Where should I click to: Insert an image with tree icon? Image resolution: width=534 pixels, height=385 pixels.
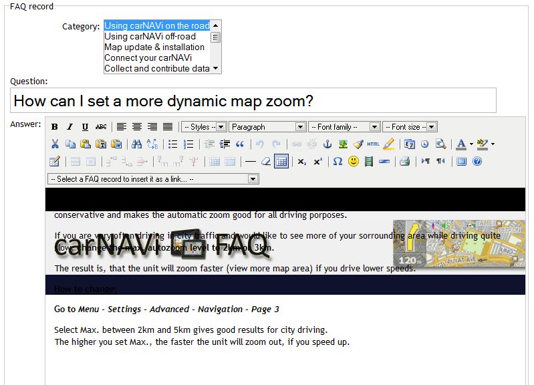(343, 144)
